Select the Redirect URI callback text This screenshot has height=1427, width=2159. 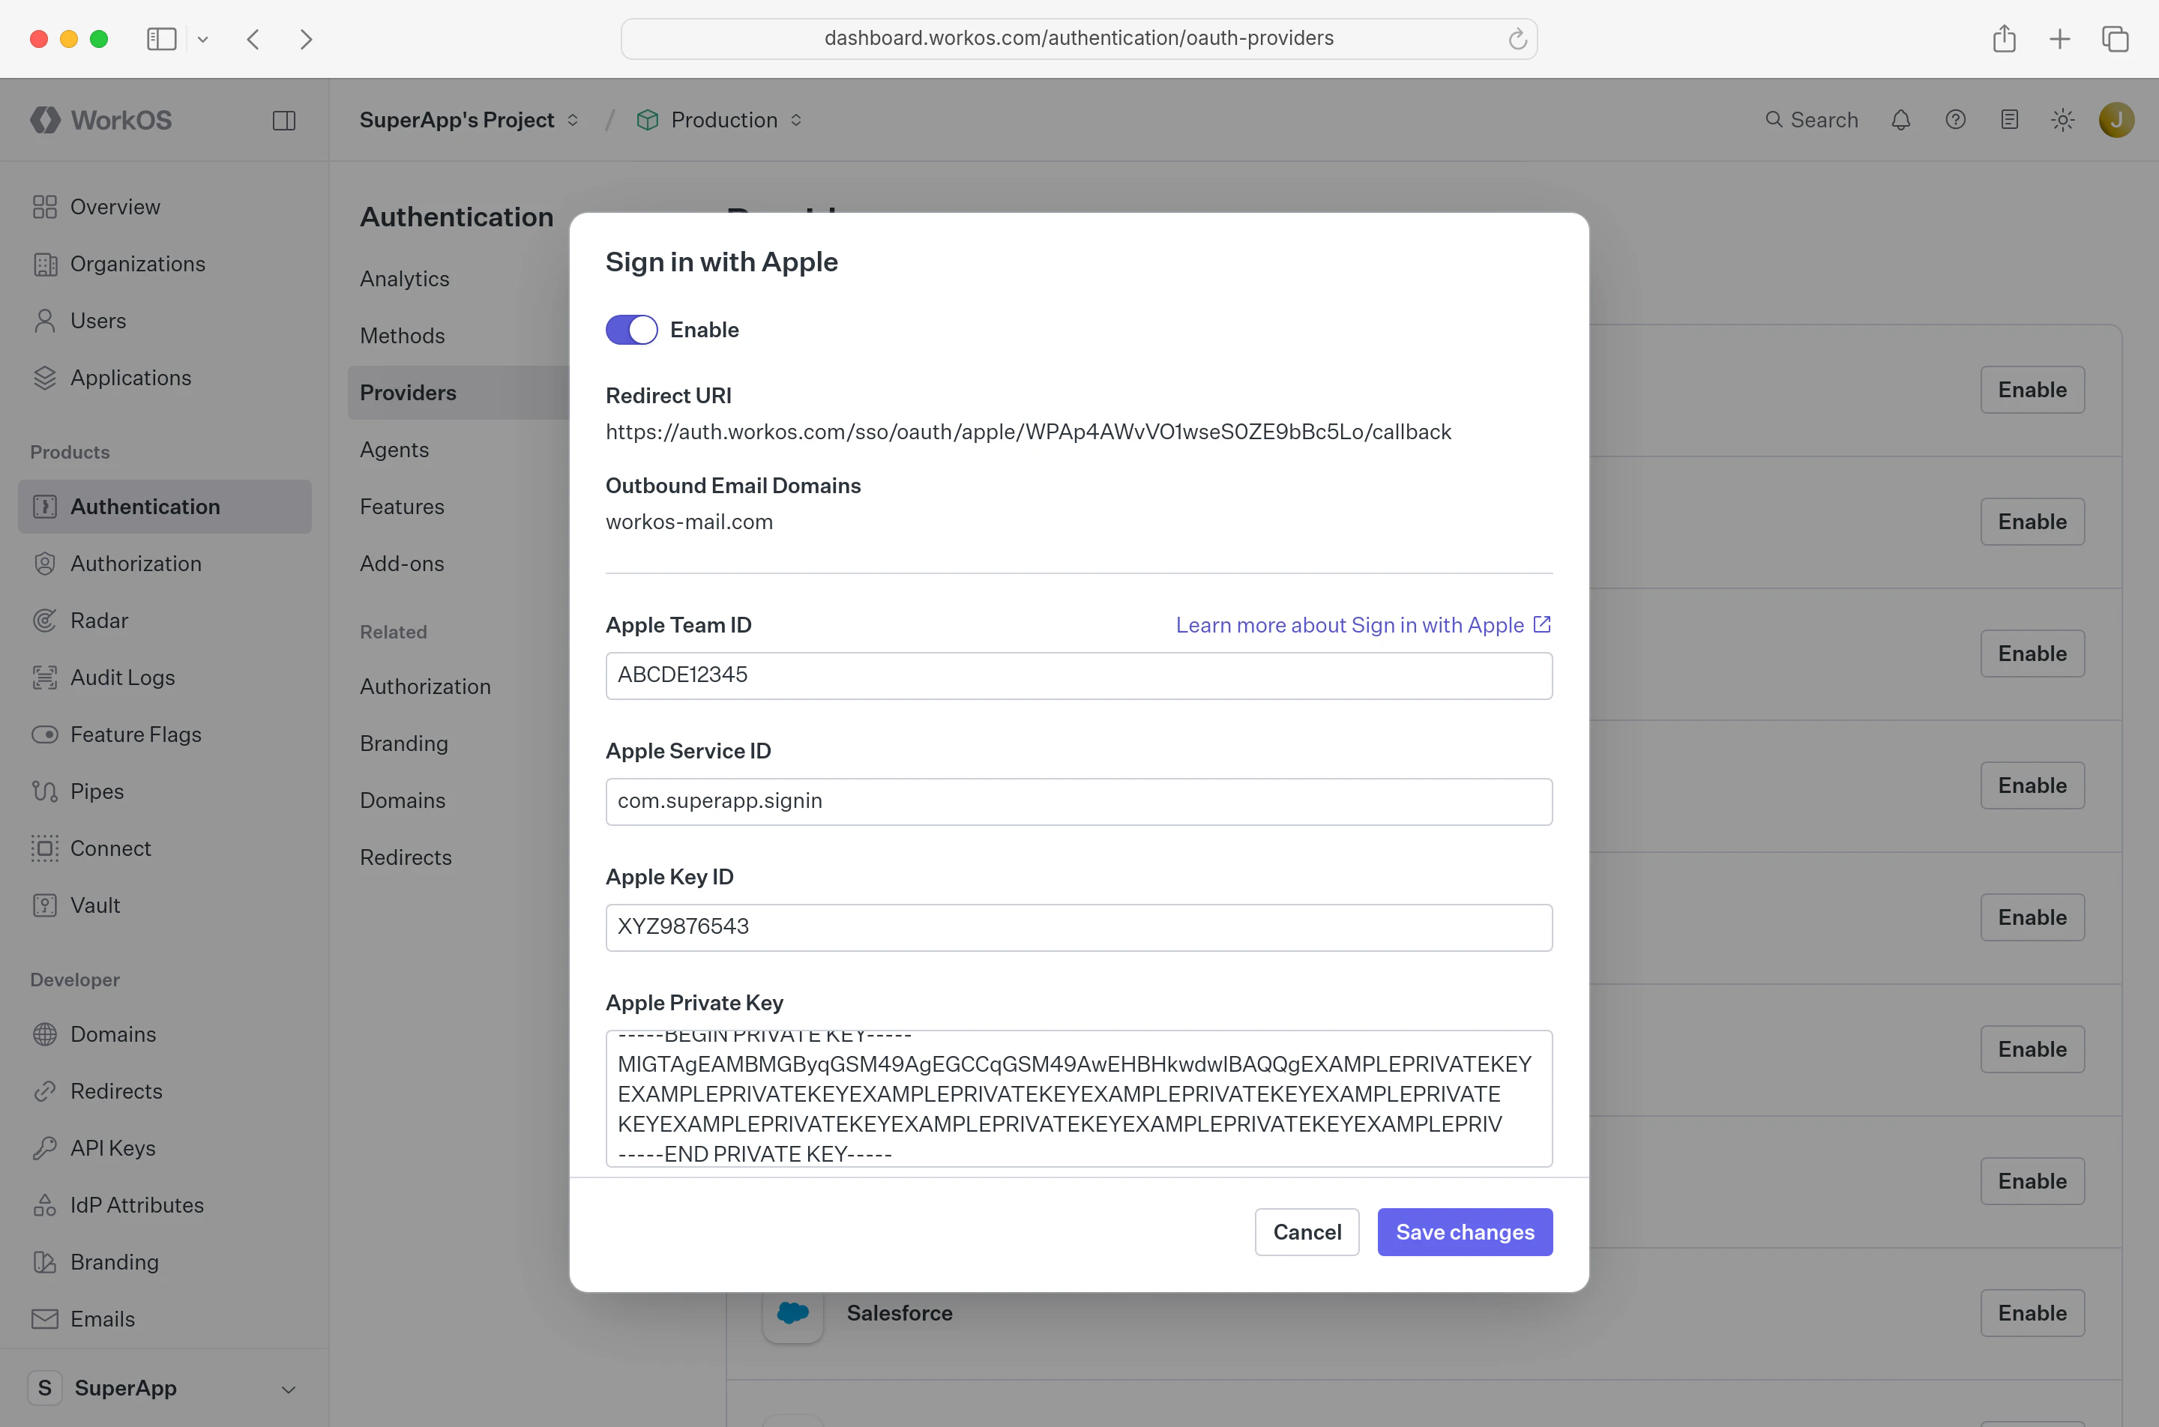1028,432
